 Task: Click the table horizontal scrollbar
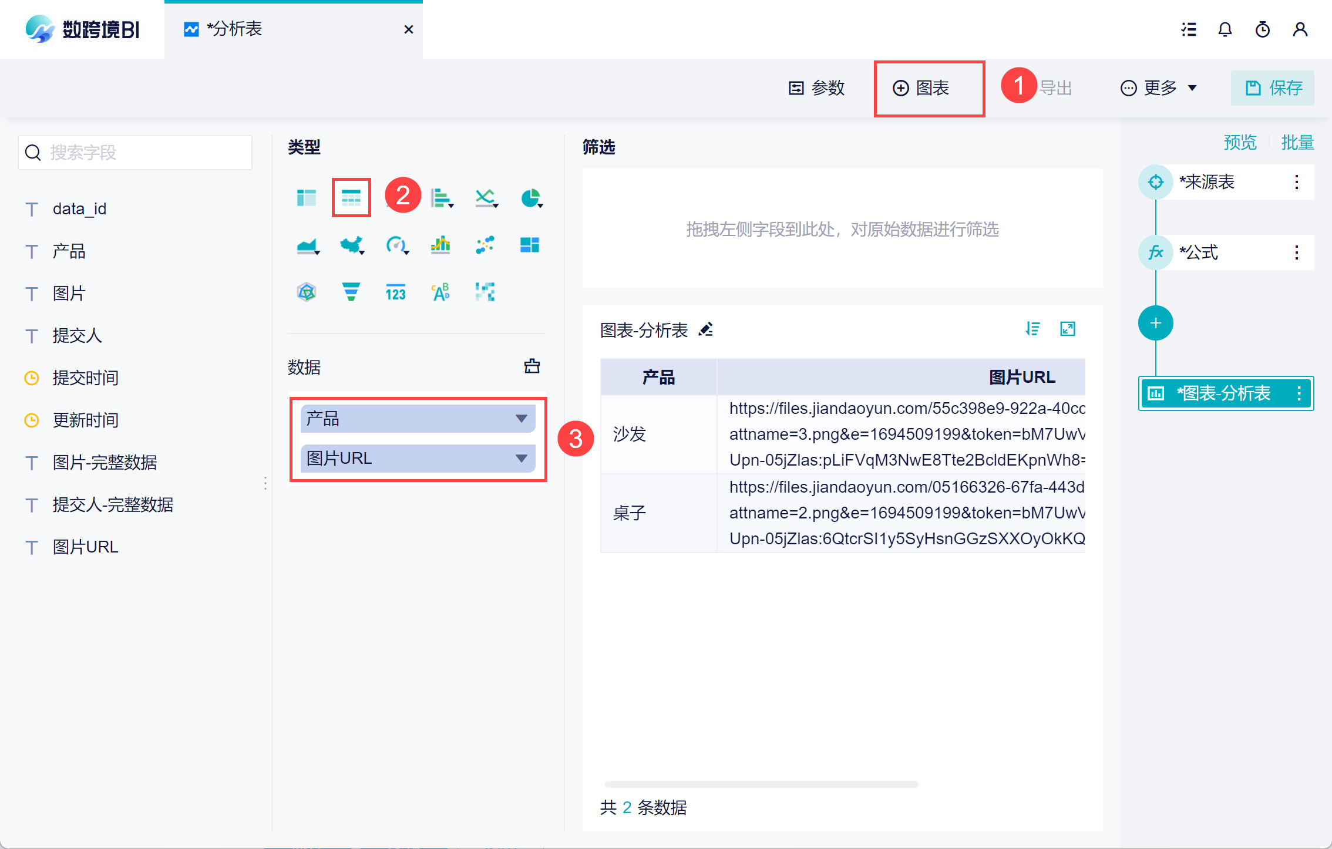pos(761,784)
